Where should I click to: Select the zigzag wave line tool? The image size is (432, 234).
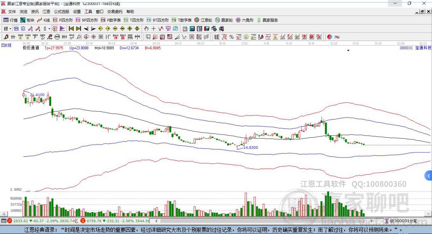click(x=184, y=37)
